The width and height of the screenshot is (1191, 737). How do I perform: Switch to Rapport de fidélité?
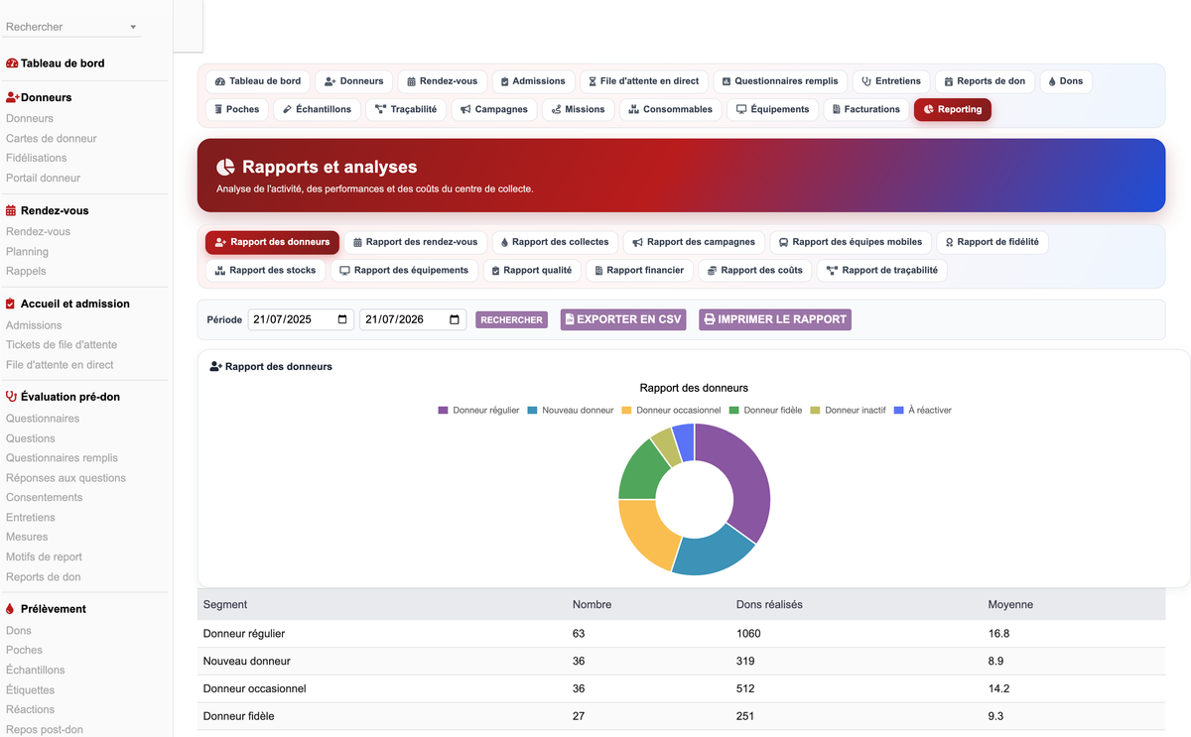click(x=992, y=242)
